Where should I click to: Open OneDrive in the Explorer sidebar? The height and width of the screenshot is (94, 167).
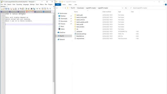(62, 32)
